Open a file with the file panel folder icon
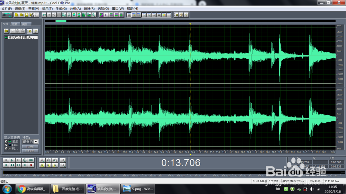Image resolution: width=346 pixels, height=194 pixels. (x=6, y=31)
